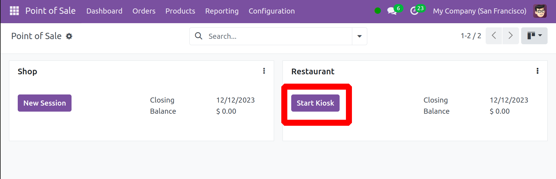Viewport: 556px width, 179px height.
Task: Open the Configuration menu
Action: 271,11
